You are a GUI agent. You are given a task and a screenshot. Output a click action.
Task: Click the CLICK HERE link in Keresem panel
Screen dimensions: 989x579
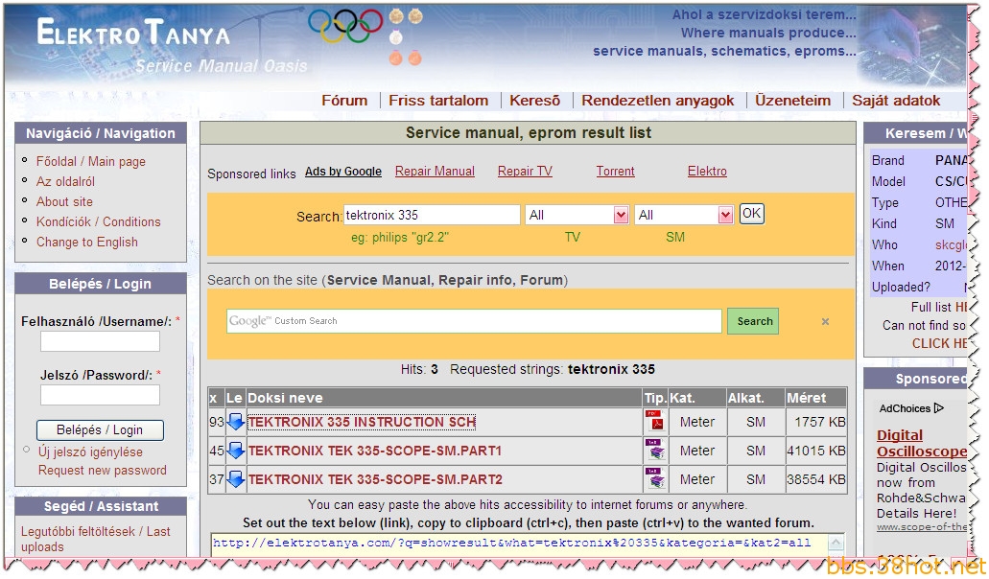tap(939, 343)
